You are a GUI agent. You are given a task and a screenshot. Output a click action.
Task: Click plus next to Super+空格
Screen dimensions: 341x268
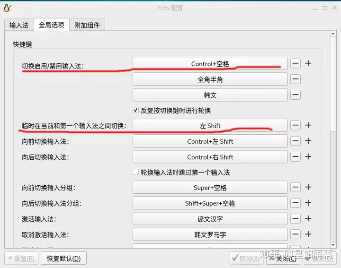(308, 187)
